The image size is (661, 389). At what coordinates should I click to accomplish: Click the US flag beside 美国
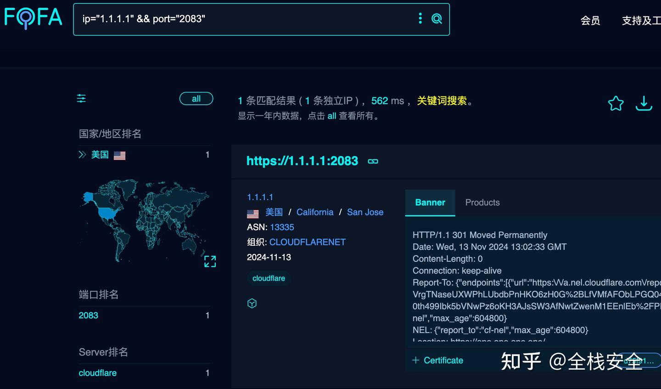119,155
